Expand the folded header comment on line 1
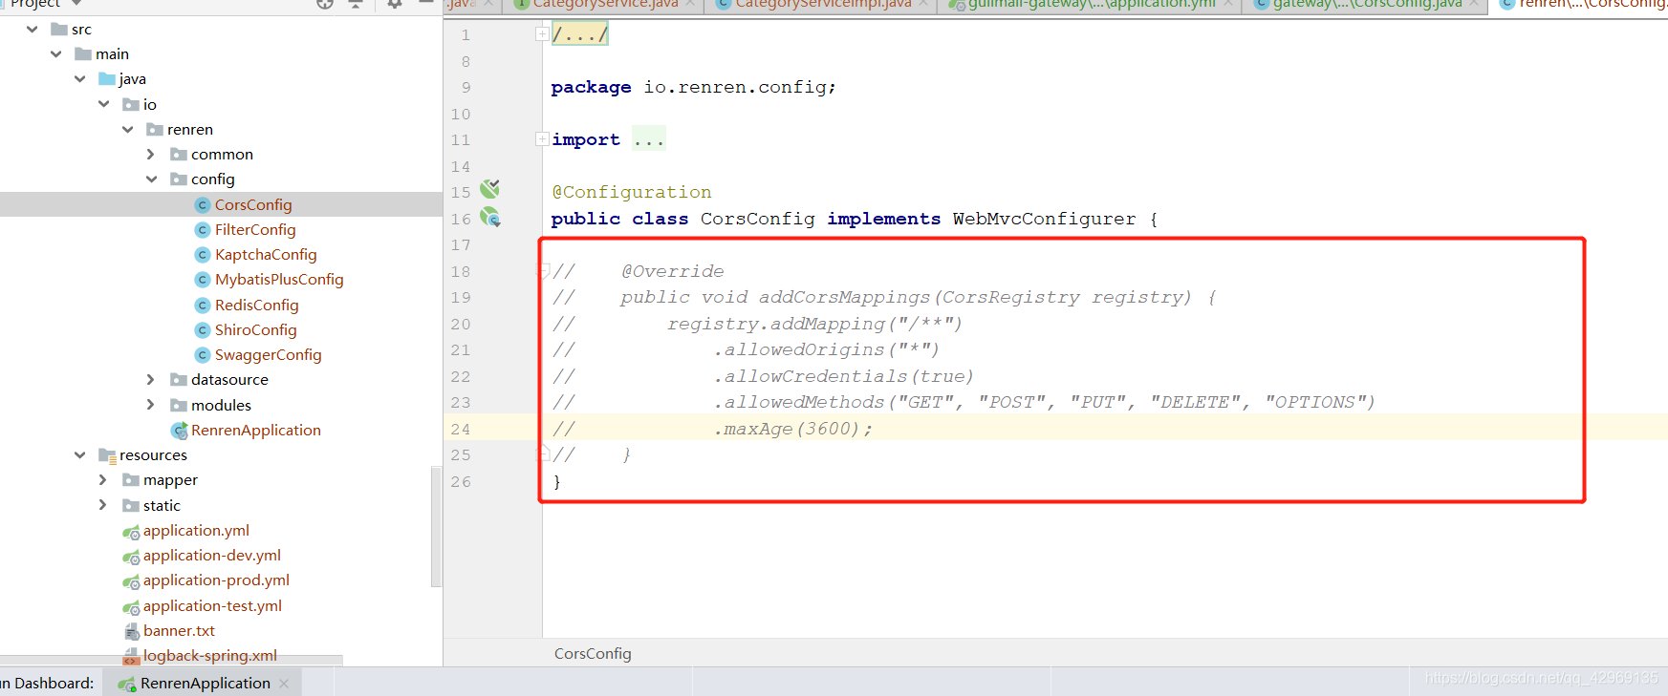Viewport: 1668px width, 696px height. [x=542, y=34]
